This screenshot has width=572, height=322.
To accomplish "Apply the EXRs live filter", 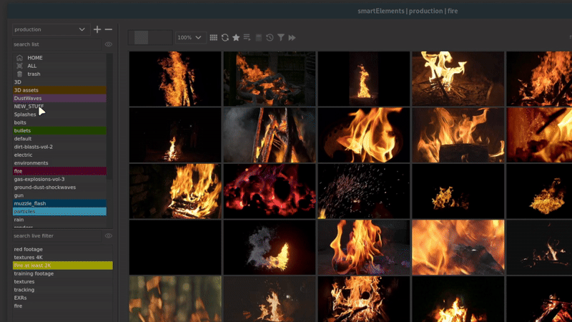I will coord(63,298).
